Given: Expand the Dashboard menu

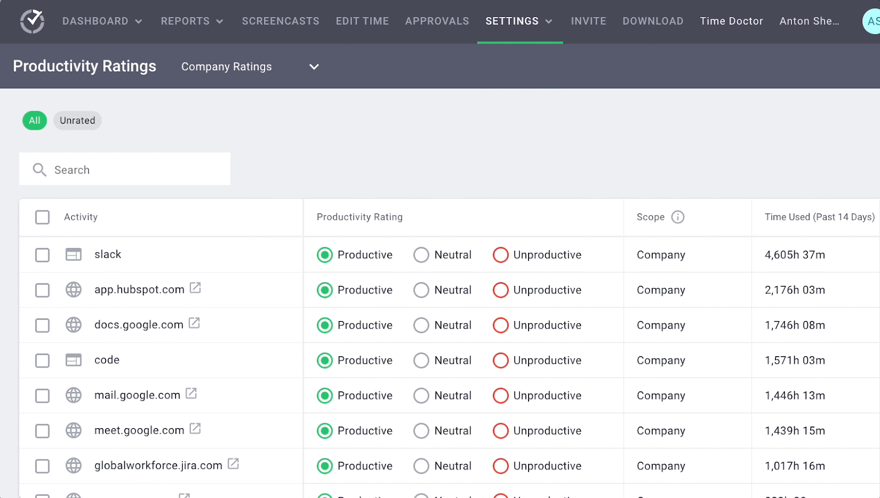Looking at the screenshot, I should (102, 21).
